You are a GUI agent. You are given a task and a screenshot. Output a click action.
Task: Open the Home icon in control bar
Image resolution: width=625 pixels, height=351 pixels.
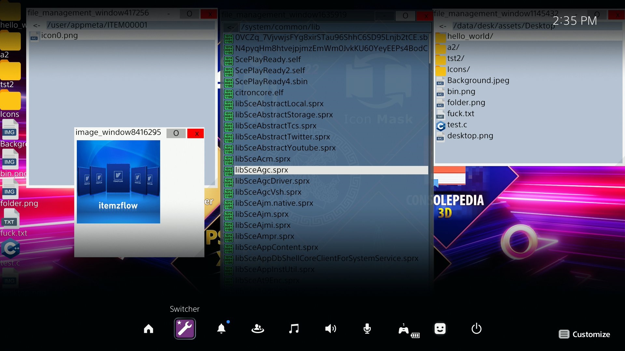(148, 329)
